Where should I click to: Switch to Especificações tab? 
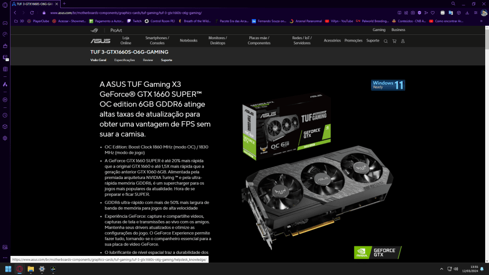tap(125, 60)
